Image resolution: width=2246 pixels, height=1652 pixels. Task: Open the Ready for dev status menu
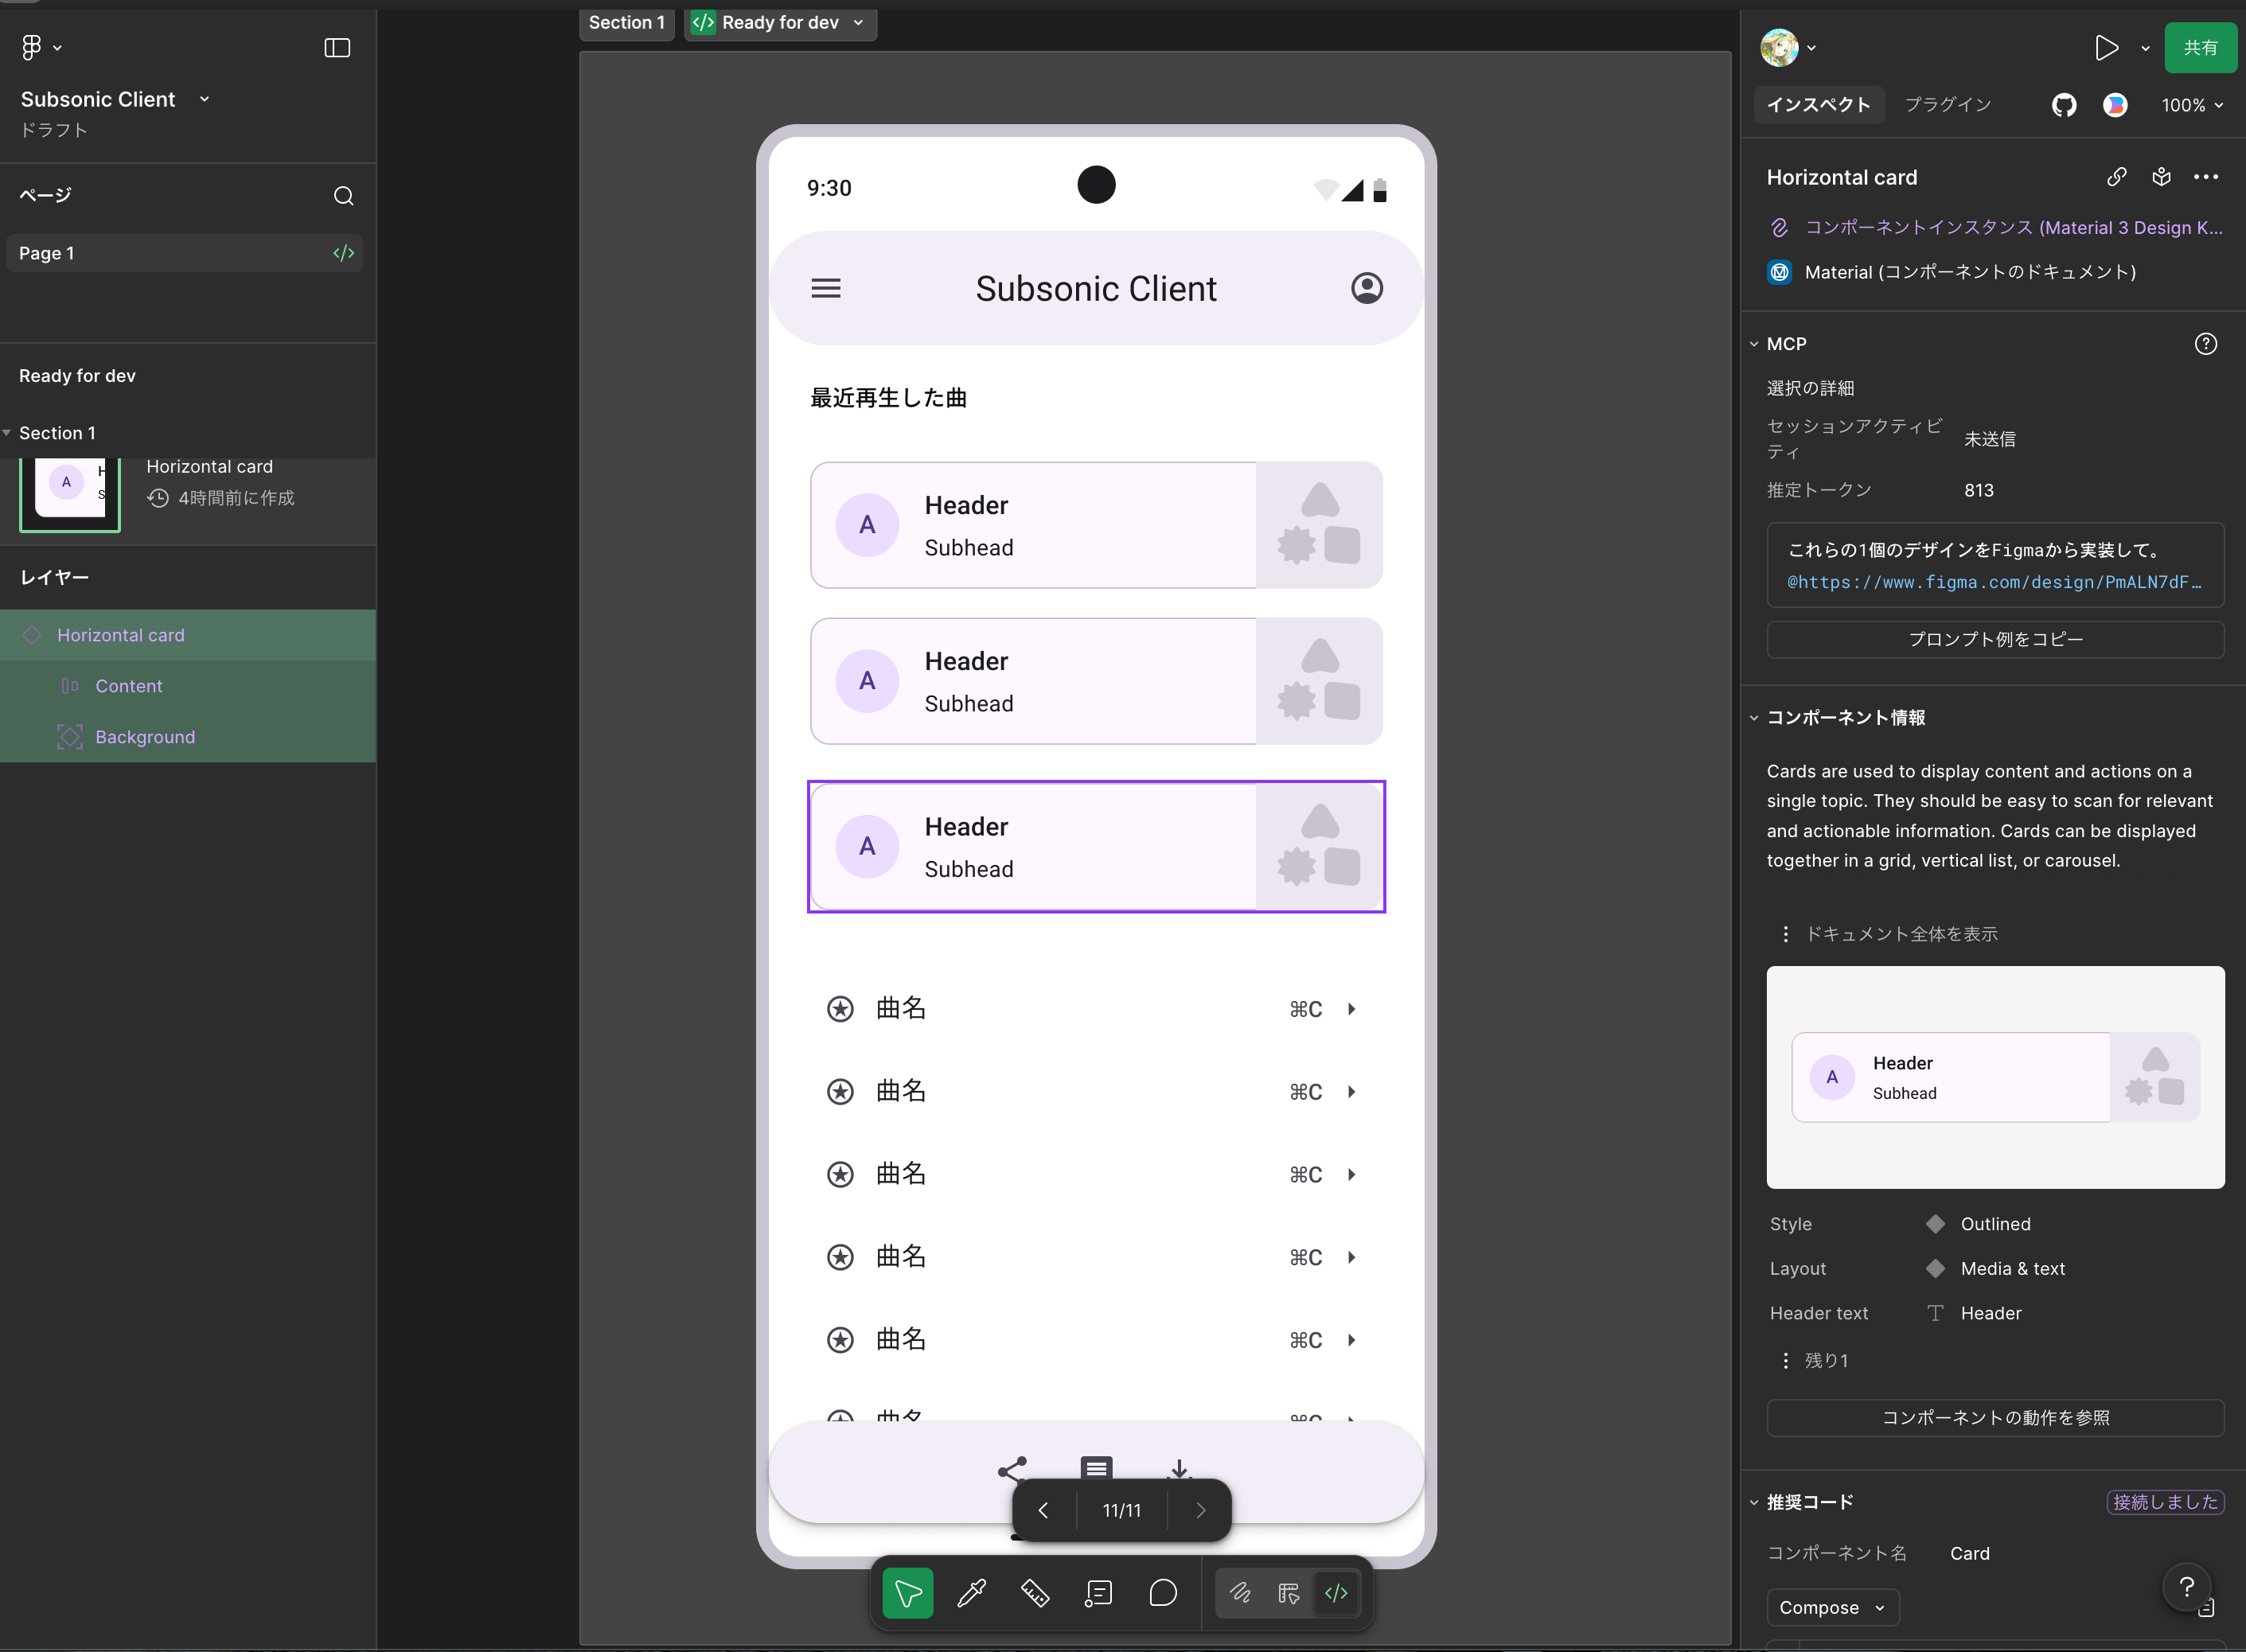[780, 23]
